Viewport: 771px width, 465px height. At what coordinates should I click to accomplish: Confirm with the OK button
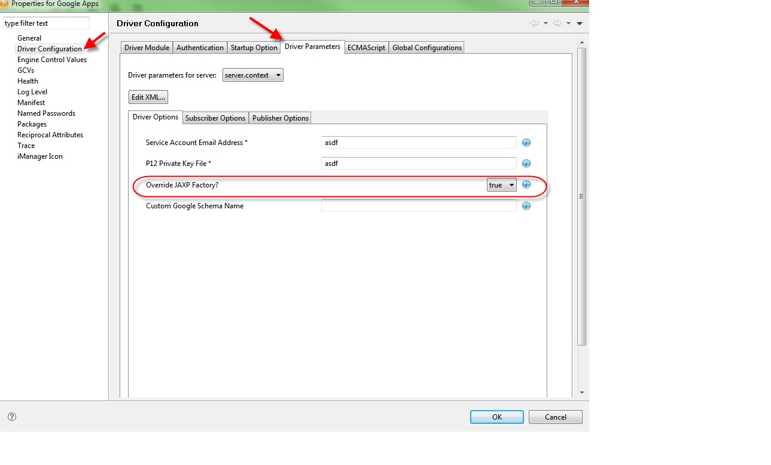[x=497, y=417]
